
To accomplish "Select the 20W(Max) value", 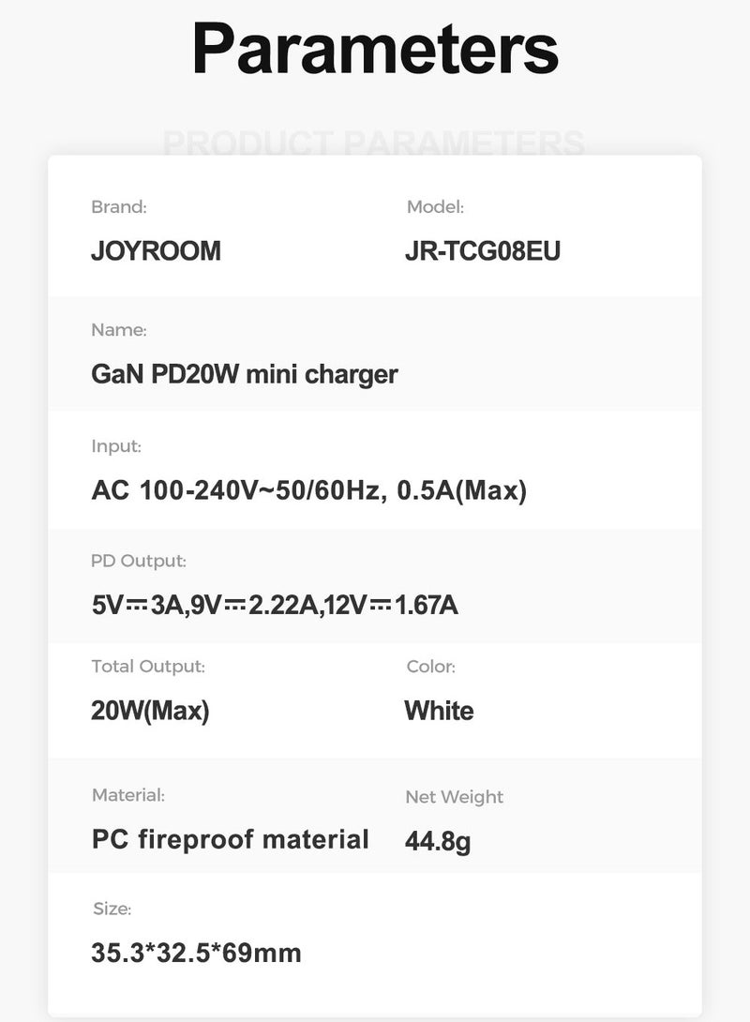I will (x=150, y=711).
